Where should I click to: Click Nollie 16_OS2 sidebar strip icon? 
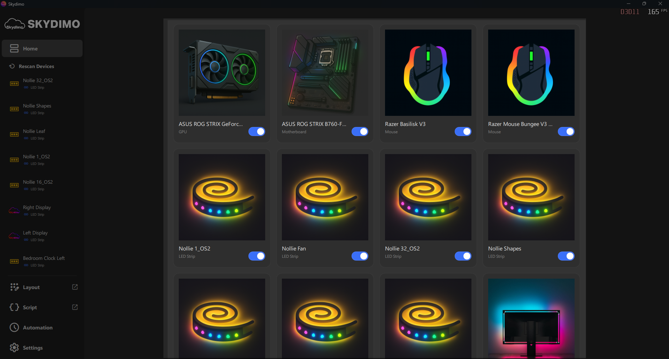point(14,185)
